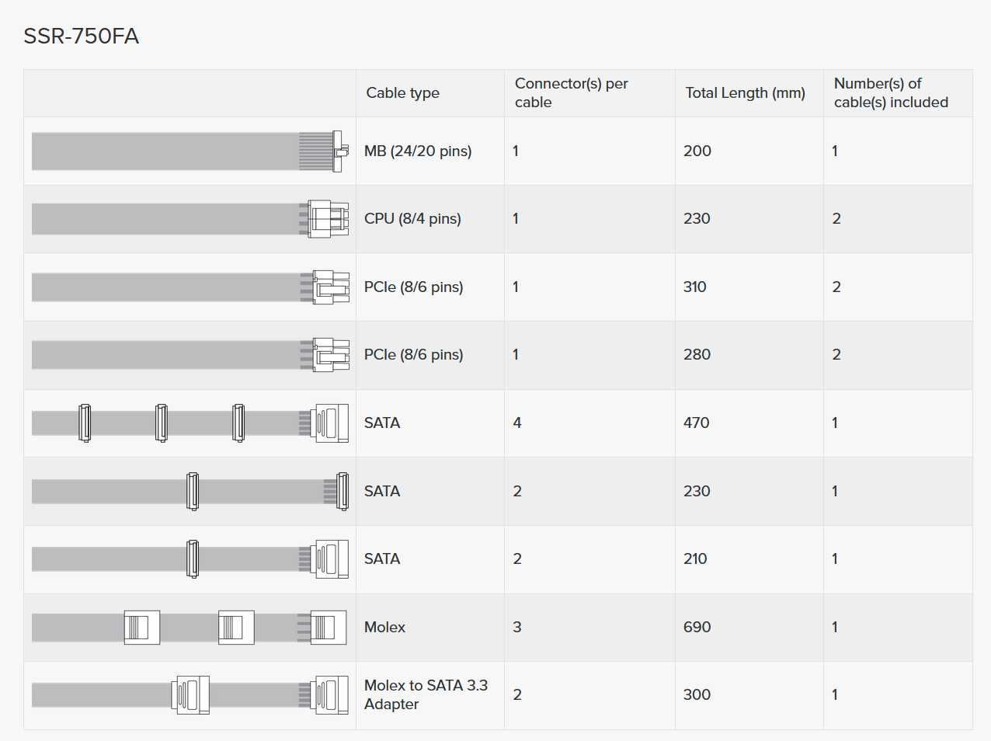
Task: Click the 690 length value for Molex
Action: coord(697,627)
